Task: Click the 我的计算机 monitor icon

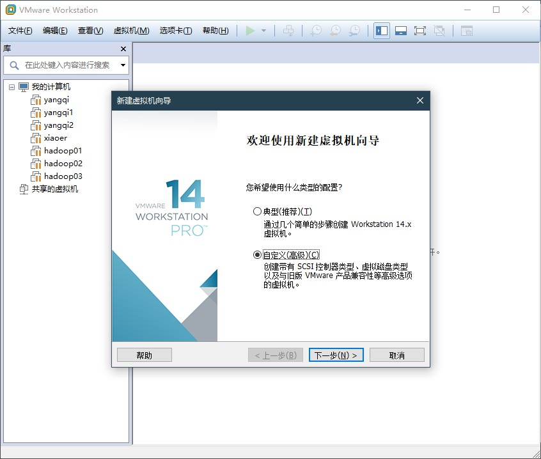Action: pyautogui.click(x=24, y=87)
